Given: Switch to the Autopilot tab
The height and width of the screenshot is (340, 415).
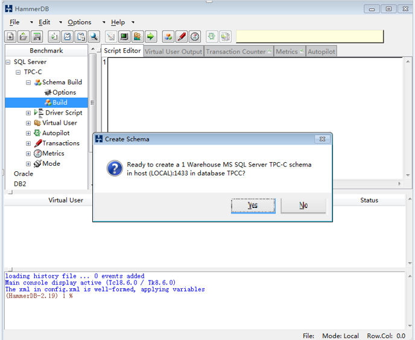Looking at the screenshot, I should pos(322,52).
